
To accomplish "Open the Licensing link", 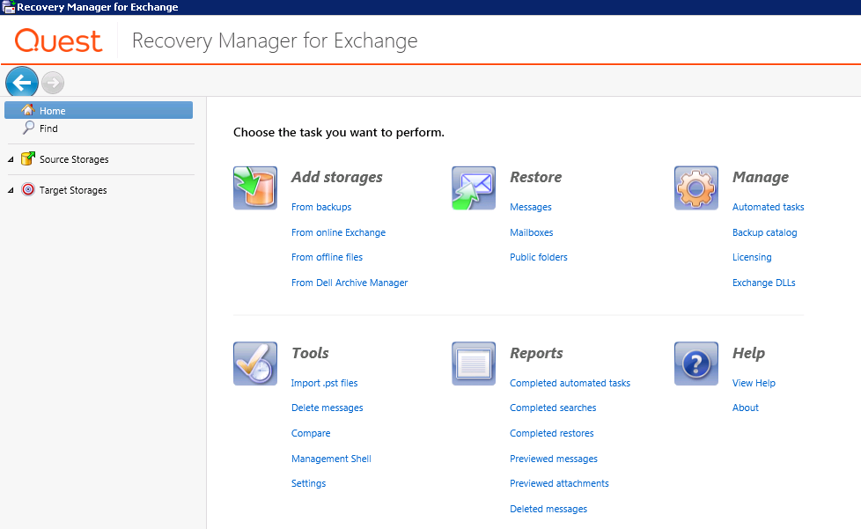I will tap(752, 257).
